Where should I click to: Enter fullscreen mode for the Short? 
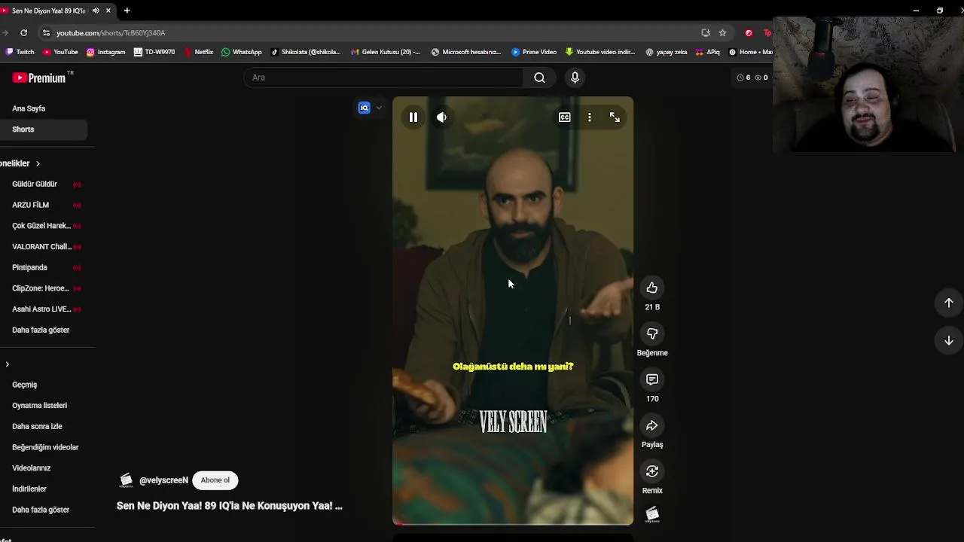pyautogui.click(x=615, y=117)
